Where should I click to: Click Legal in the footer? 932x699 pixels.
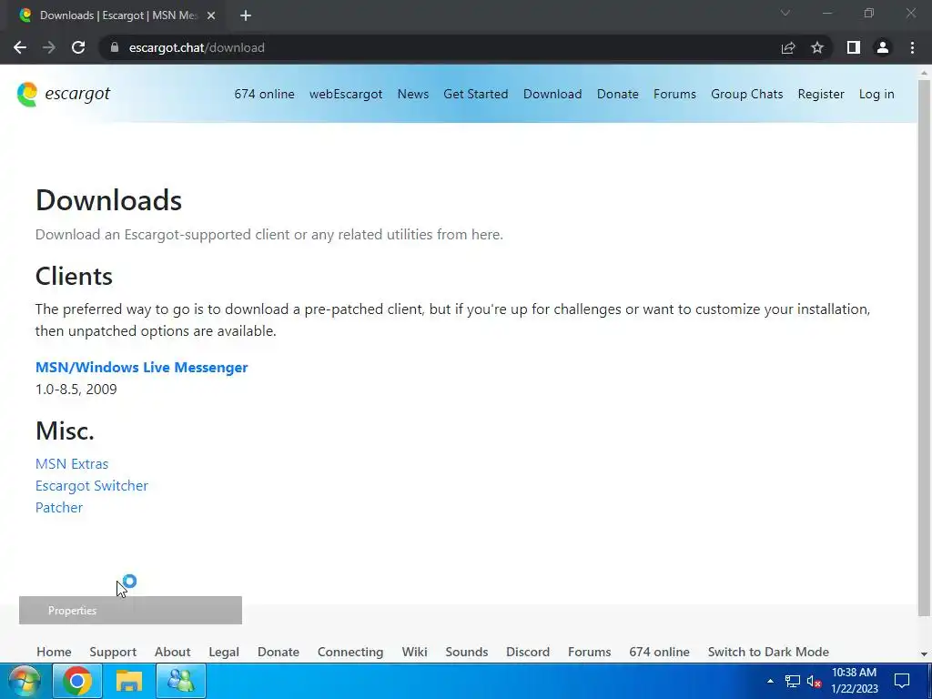pos(224,652)
